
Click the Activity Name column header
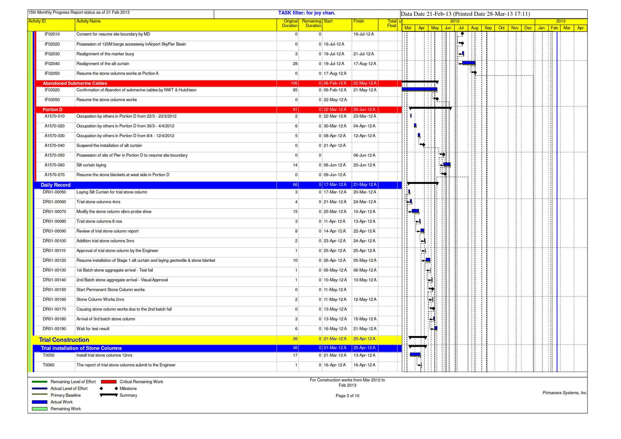point(176,25)
